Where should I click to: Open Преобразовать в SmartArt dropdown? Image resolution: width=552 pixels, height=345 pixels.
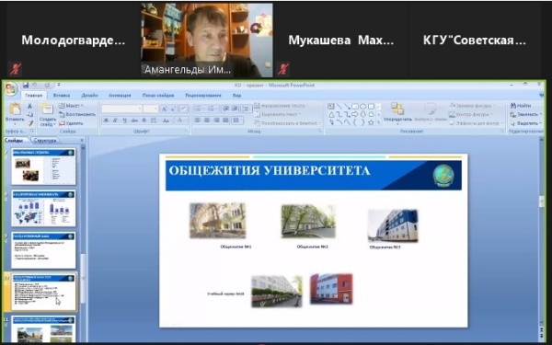coord(287,123)
